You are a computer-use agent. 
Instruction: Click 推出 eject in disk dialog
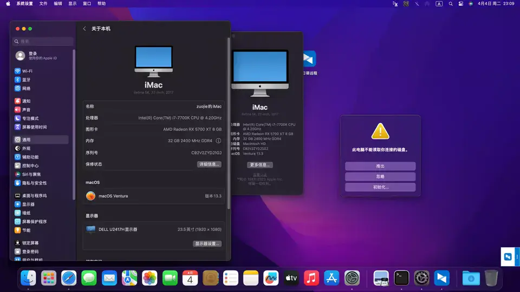click(x=380, y=166)
